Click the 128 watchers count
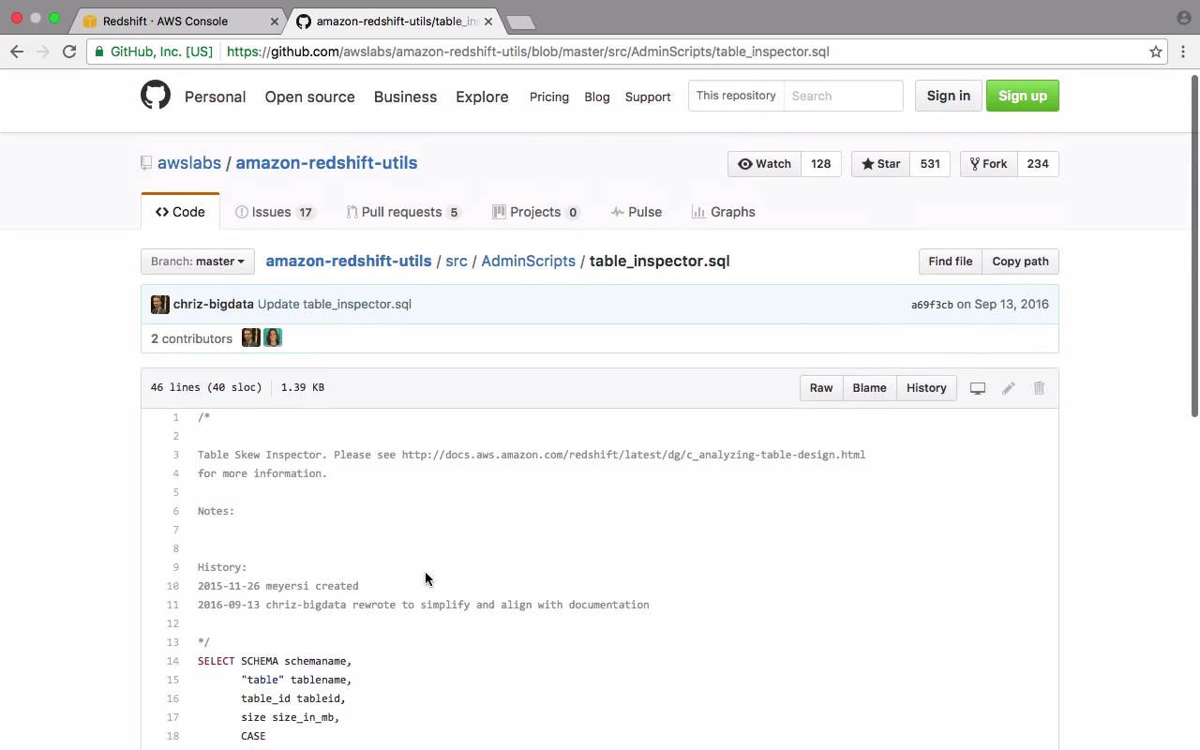1200x750 pixels. [x=820, y=164]
